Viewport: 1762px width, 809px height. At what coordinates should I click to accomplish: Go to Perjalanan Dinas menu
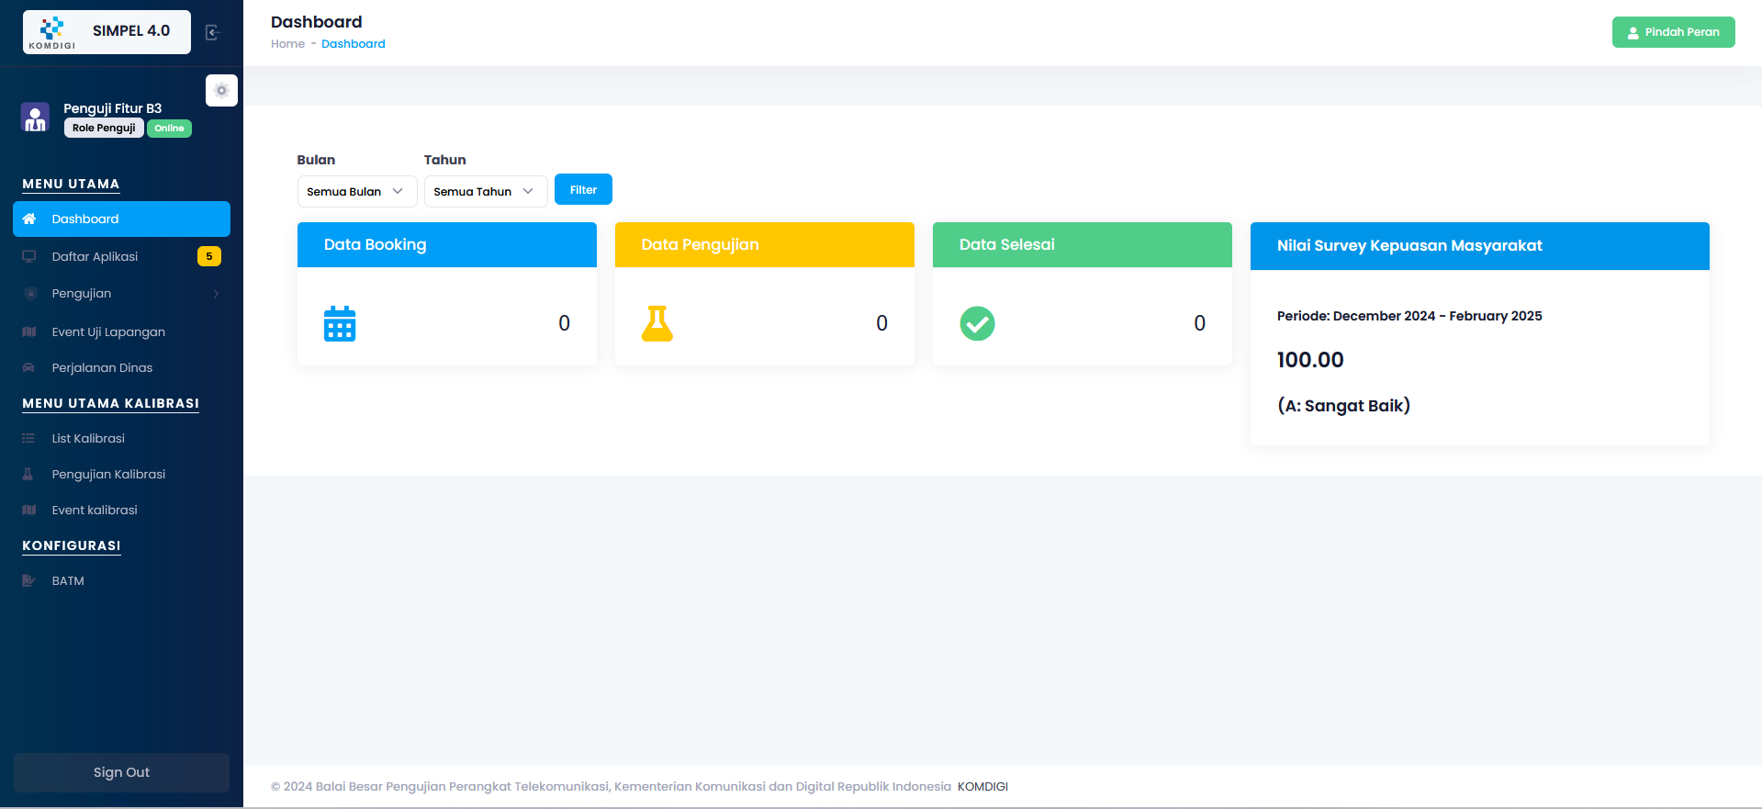tap(102, 368)
